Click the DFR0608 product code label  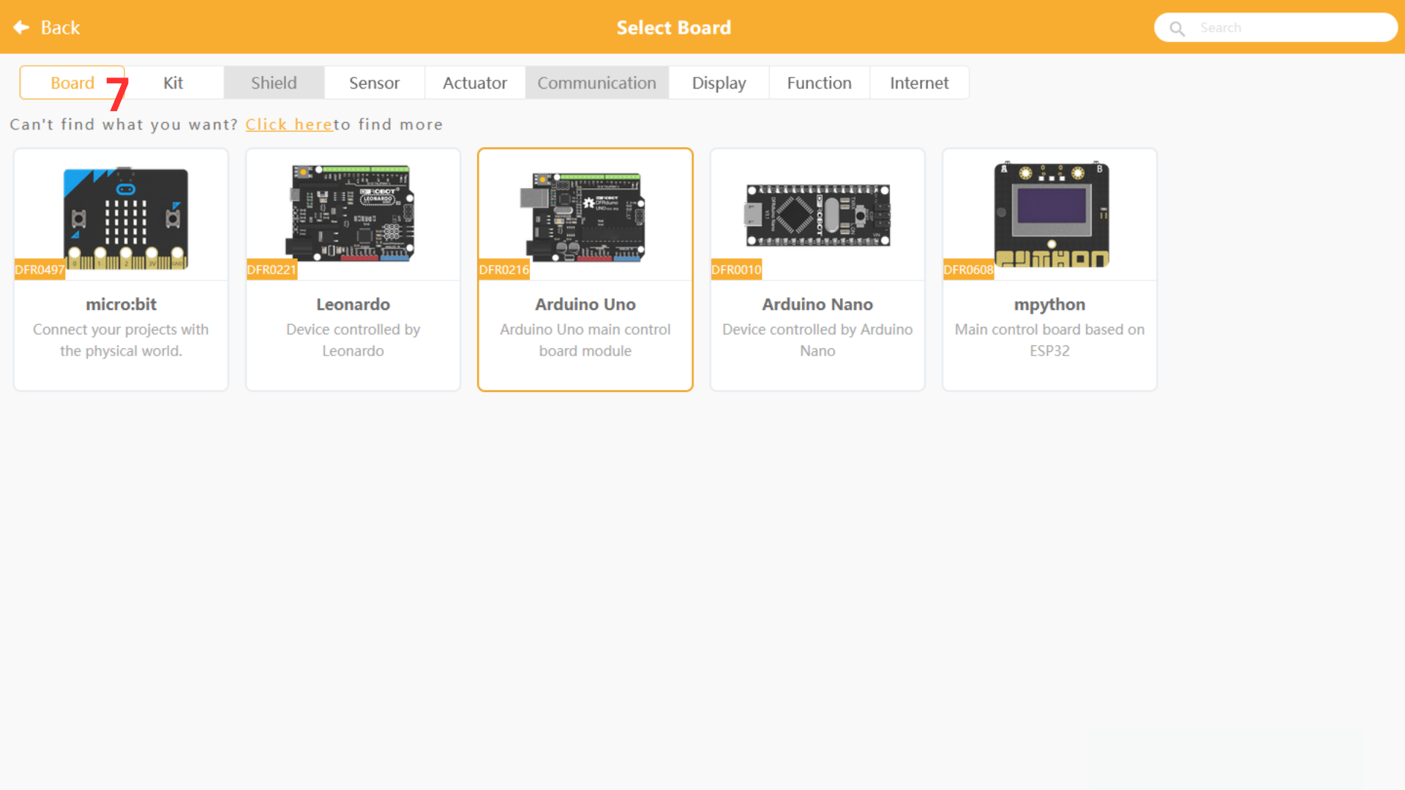[x=968, y=270]
